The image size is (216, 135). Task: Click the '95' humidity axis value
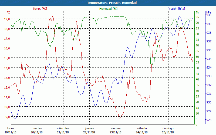pyautogui.click(x=197, y=17)
